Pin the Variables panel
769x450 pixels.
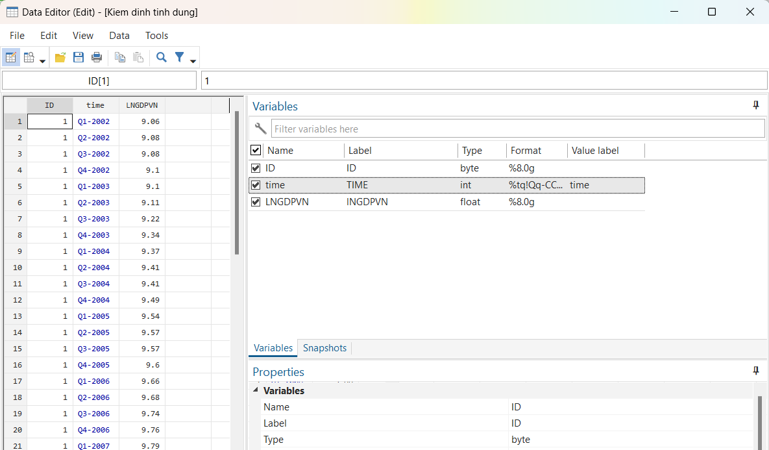point(755,105)
